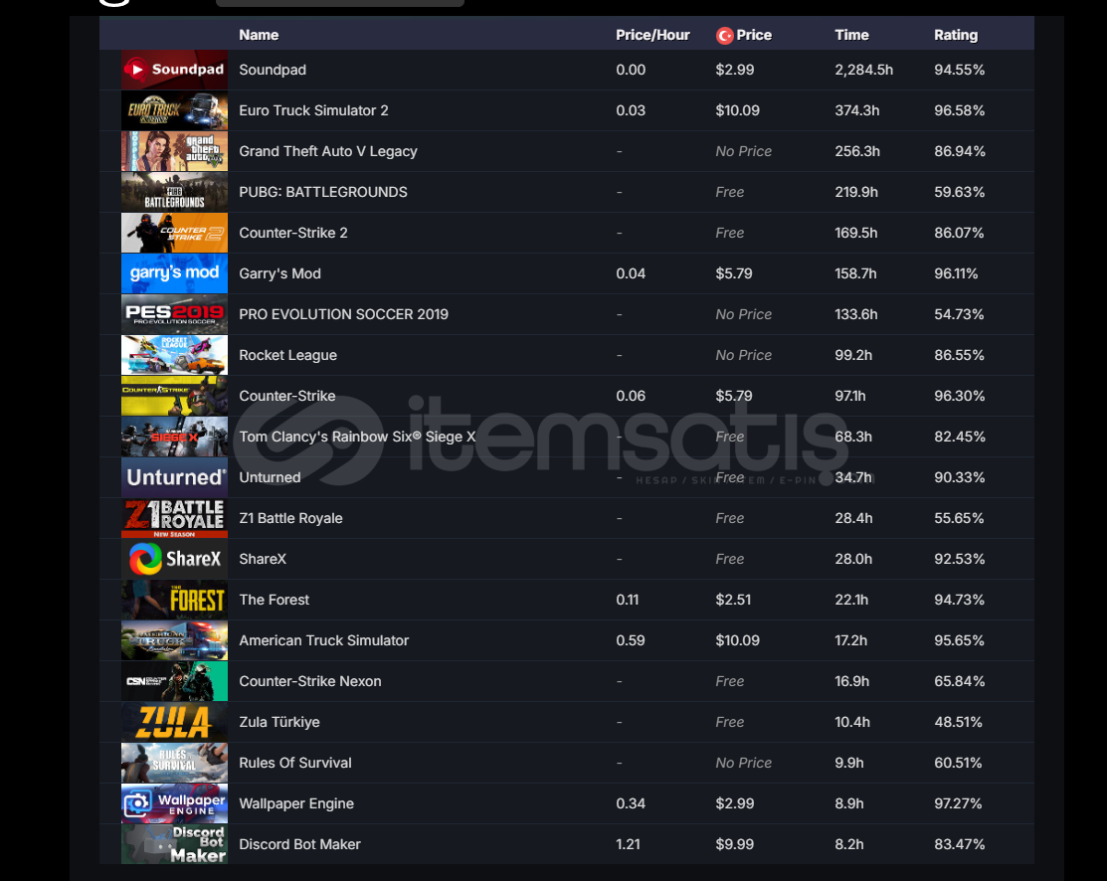Select the Discord Bot Maker name

299,844
